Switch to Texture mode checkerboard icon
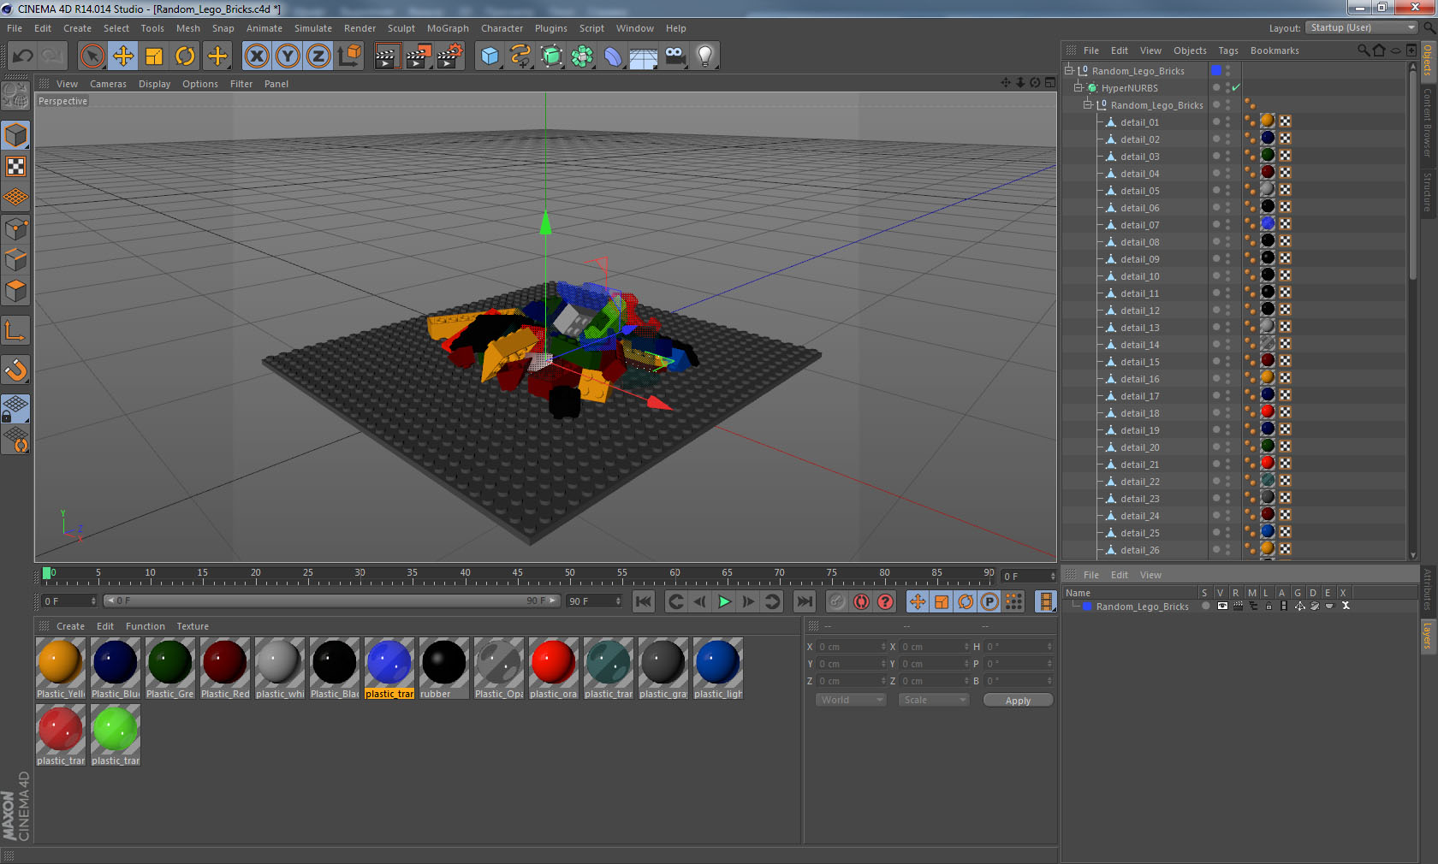The height and width of the screenshot is (864, 1438). tap(15, 166)
